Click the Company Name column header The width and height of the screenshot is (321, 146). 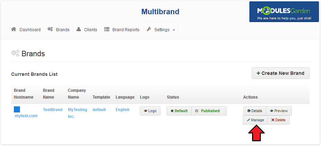coord(77,94)
